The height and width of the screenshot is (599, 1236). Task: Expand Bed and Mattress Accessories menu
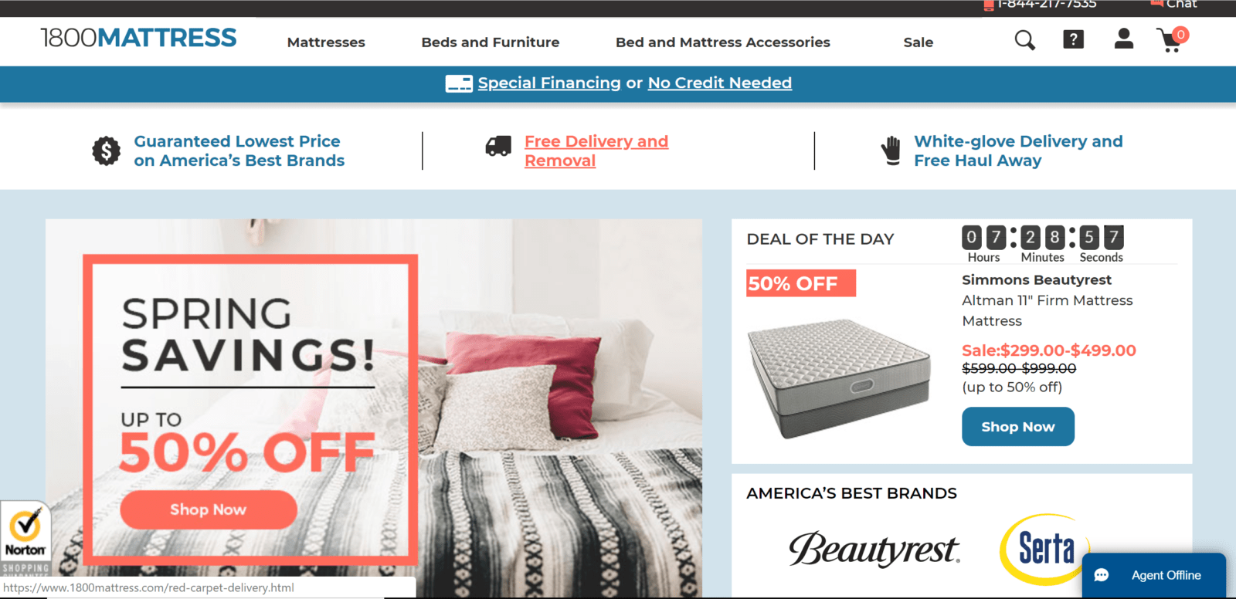(x=723, y=42)
